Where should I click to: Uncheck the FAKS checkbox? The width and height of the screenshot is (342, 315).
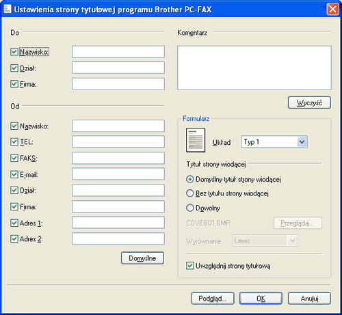(x=14, y=158)
